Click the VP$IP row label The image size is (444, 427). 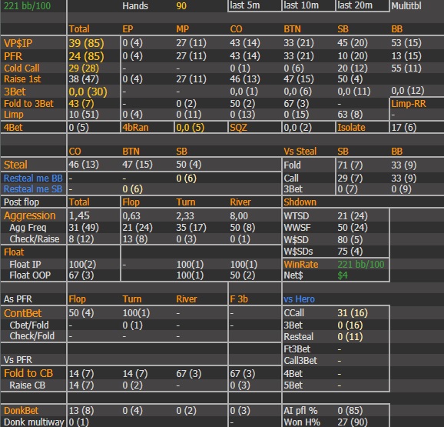[18, 43]
